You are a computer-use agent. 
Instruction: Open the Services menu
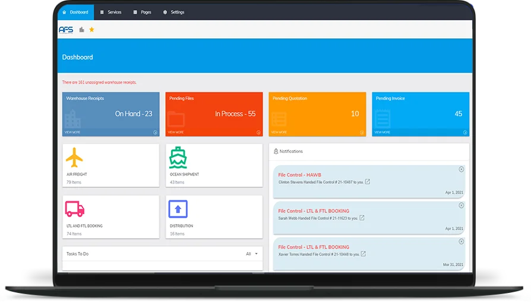pos(110,12)
